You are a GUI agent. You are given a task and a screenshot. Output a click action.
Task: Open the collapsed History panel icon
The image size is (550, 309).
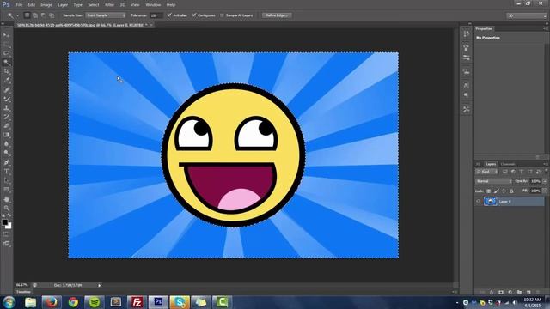[466, 33]
